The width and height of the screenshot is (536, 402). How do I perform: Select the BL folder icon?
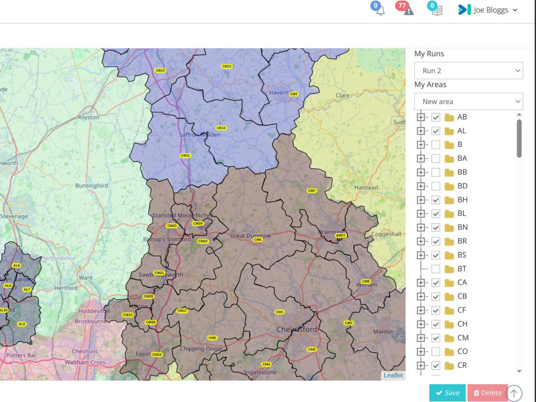449,214
